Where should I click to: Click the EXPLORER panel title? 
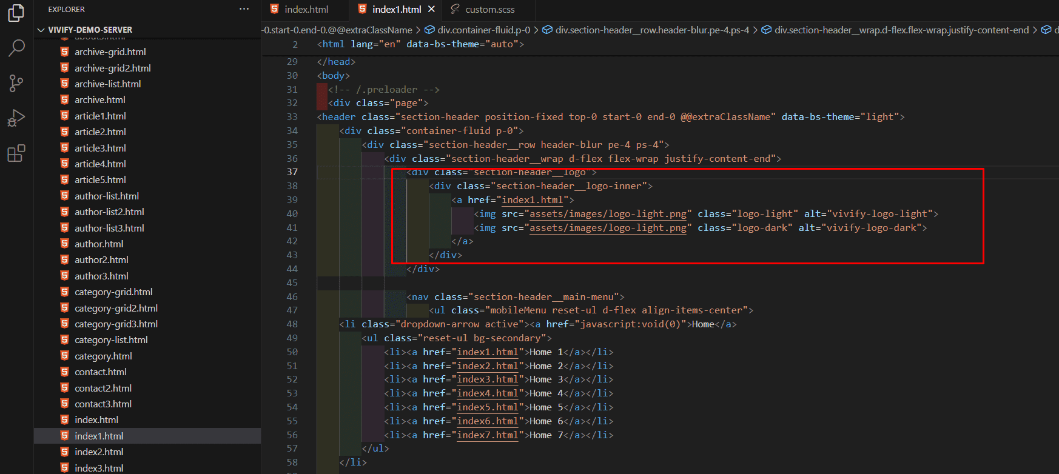click(67, 9)
